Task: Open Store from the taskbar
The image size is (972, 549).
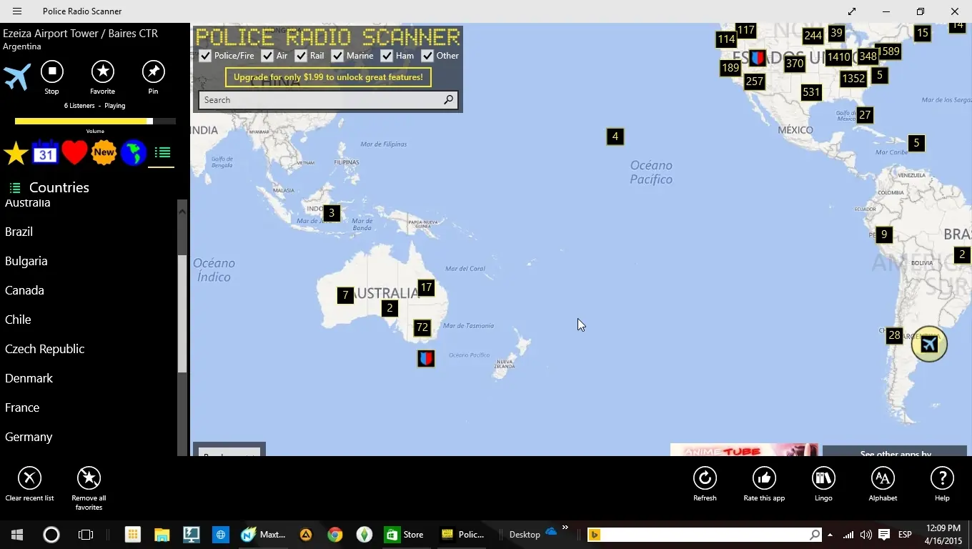Action: (405, 535)
